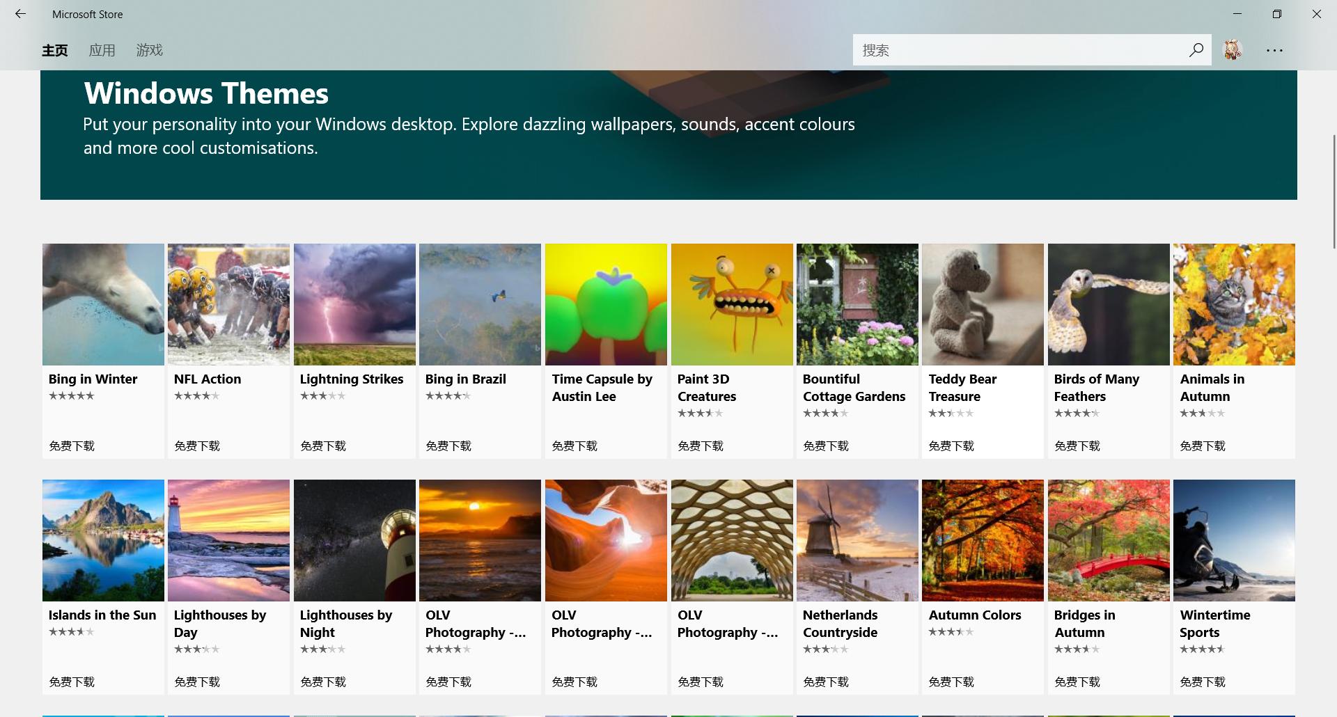1337x717 pixels.
Task: Switch to the 游戏 tab
Action: (x=149, y=50)
